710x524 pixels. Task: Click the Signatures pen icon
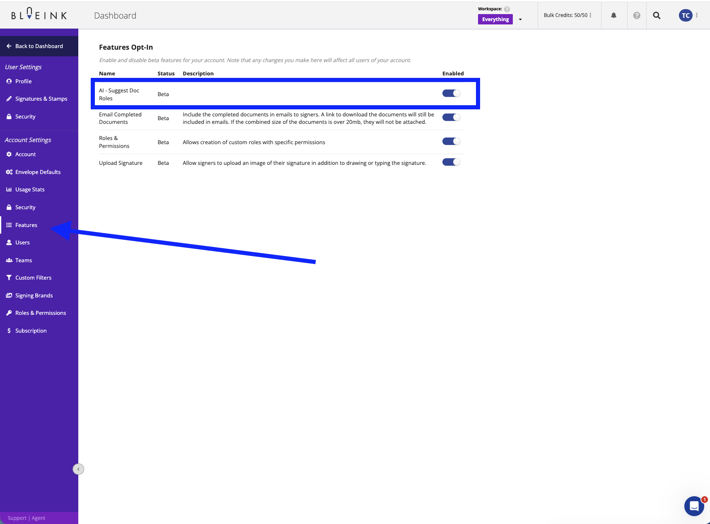(9, 99)
